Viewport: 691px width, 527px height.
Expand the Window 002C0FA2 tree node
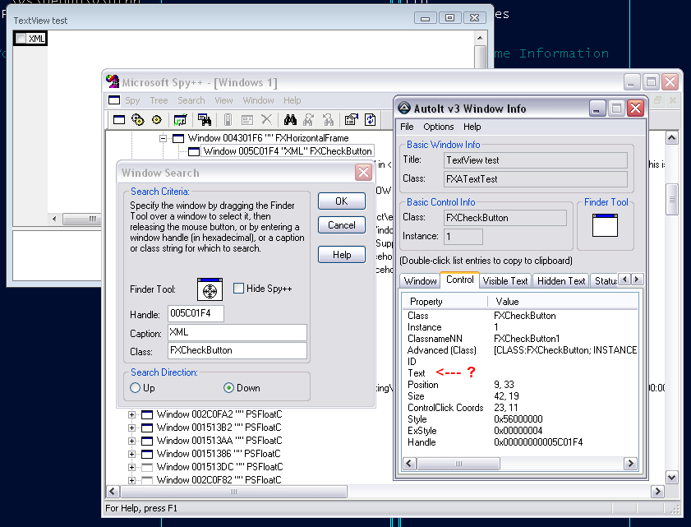[x=131, y=414]
